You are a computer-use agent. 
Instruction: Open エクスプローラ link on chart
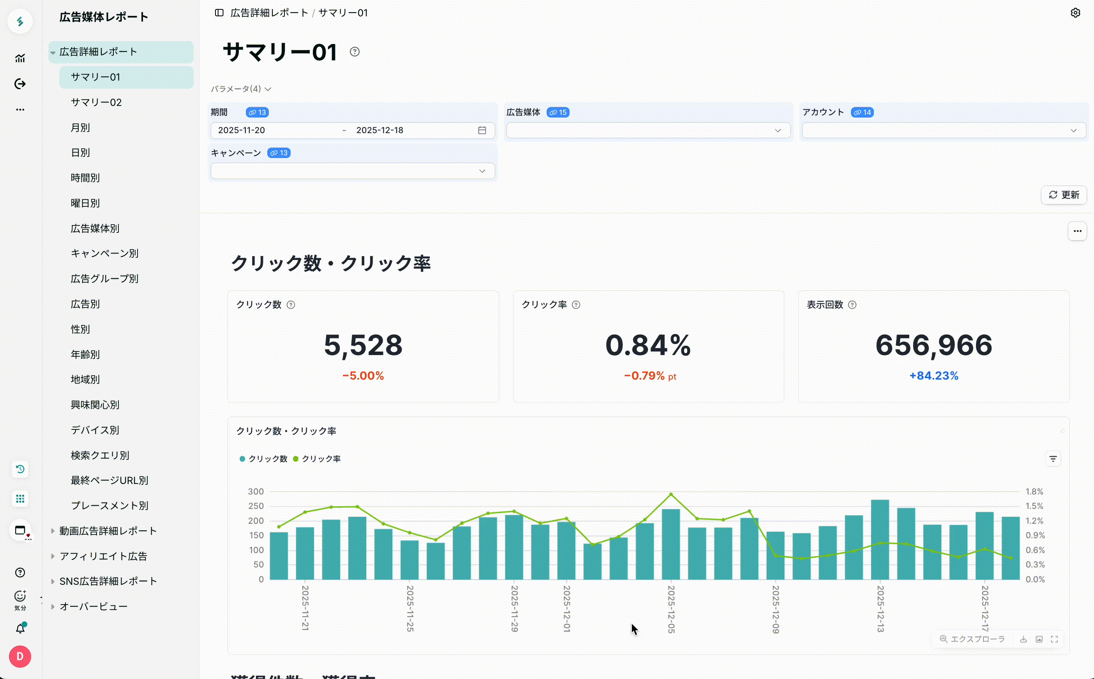click(x=972, y=639)
